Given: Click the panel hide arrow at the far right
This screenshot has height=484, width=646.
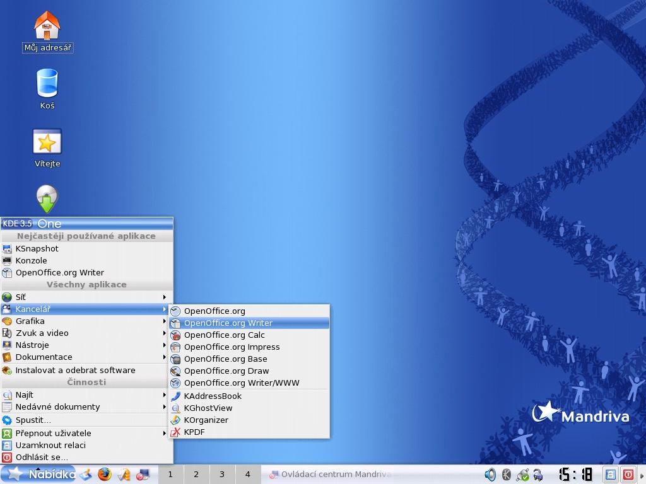Looking at the screenshot, I should point(642,475).
